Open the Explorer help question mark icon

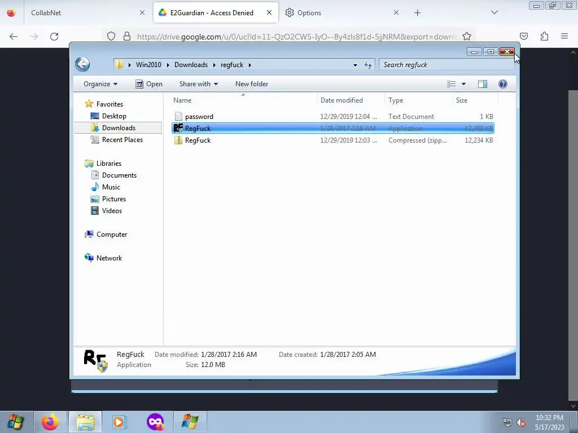click(x=503, y=84)
